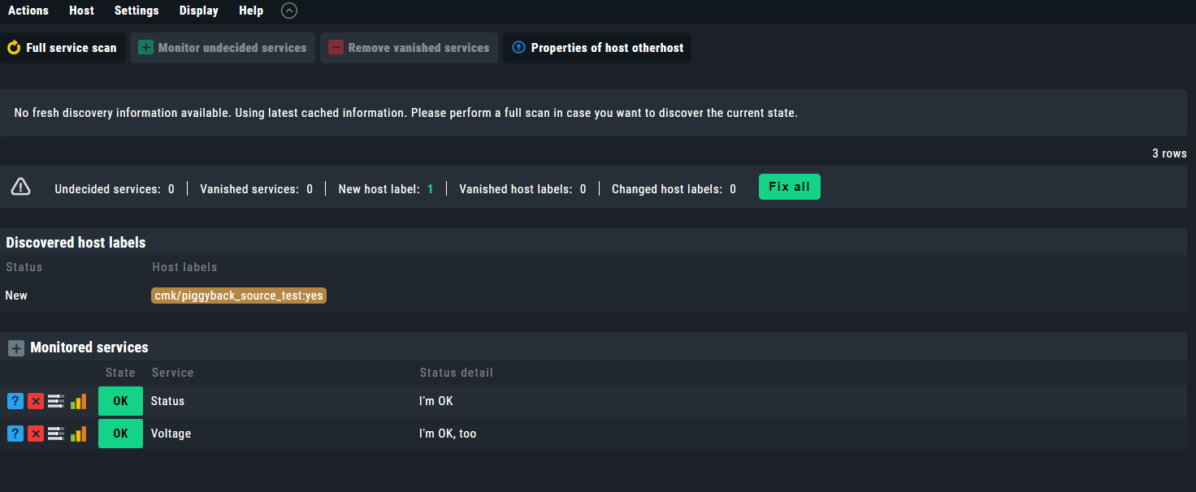Open the Display menu
This screenshot has height=492, width=1196.
[x=199, y=11]
